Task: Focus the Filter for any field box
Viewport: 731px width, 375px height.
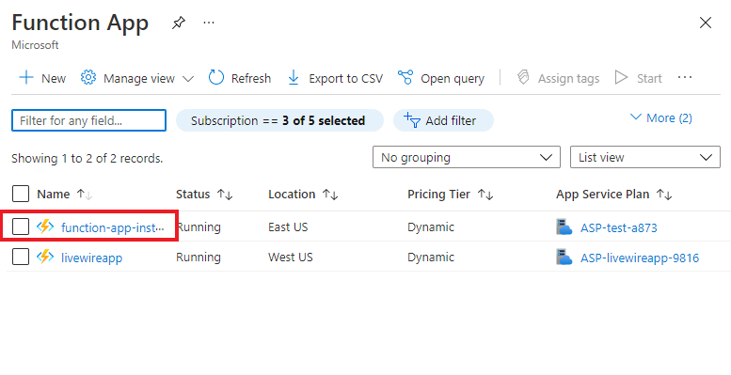Action: point(88,120)
